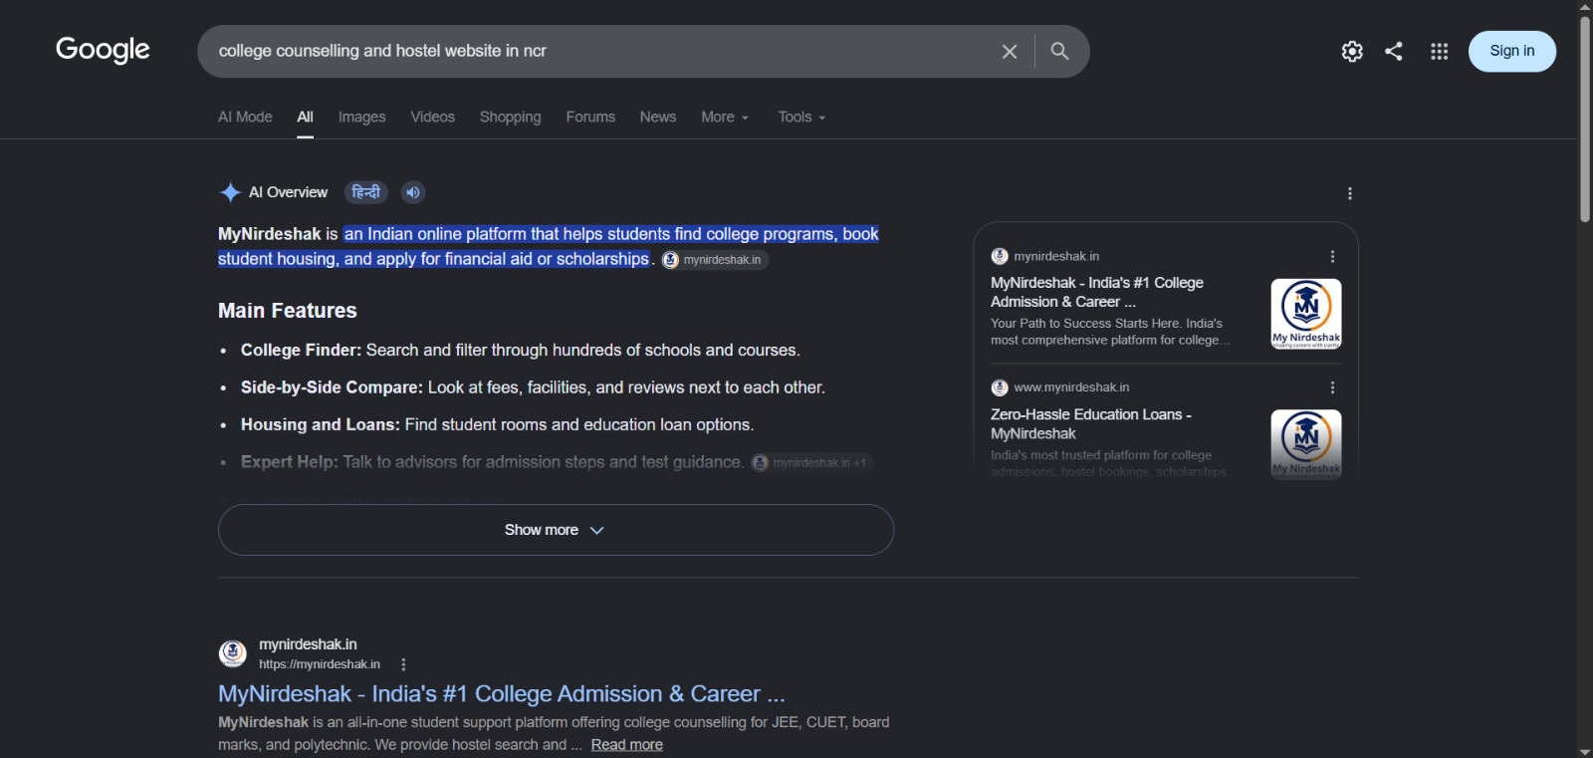Switch to AI Mode tab
Screen dimensions: 1593x758
(245, 117)
